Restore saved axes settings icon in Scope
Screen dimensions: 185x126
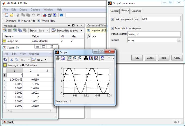pos(96,58)
